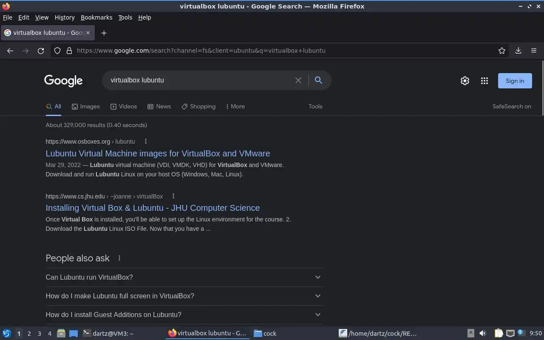
Task: Switch to the Images results tab
Action: coord(85,107)
